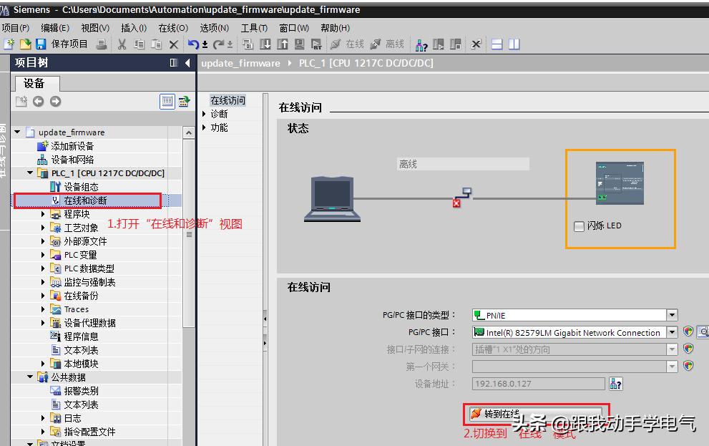
Task: Start simulation toolbar icon
Action: coord(299,44)
